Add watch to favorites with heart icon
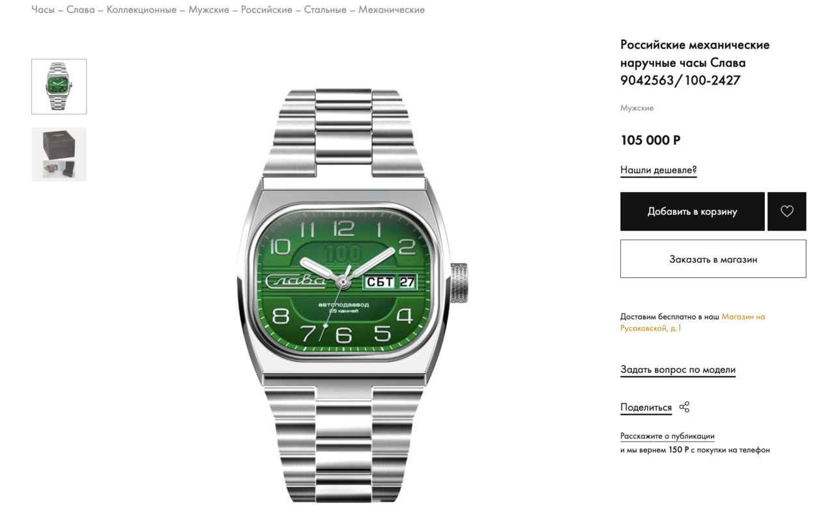The width and height of the screenshot is (834, 517). 786,211
